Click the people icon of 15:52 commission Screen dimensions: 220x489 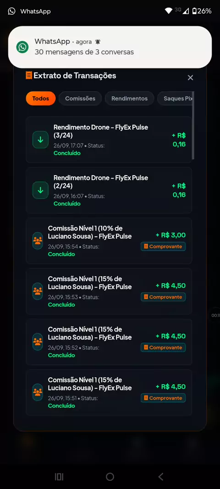tap(38, 342)
